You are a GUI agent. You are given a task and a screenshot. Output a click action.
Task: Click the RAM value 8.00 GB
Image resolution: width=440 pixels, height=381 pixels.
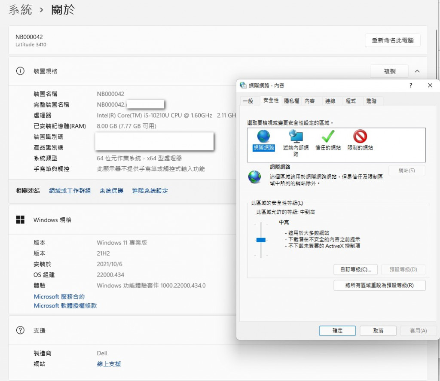126,126
